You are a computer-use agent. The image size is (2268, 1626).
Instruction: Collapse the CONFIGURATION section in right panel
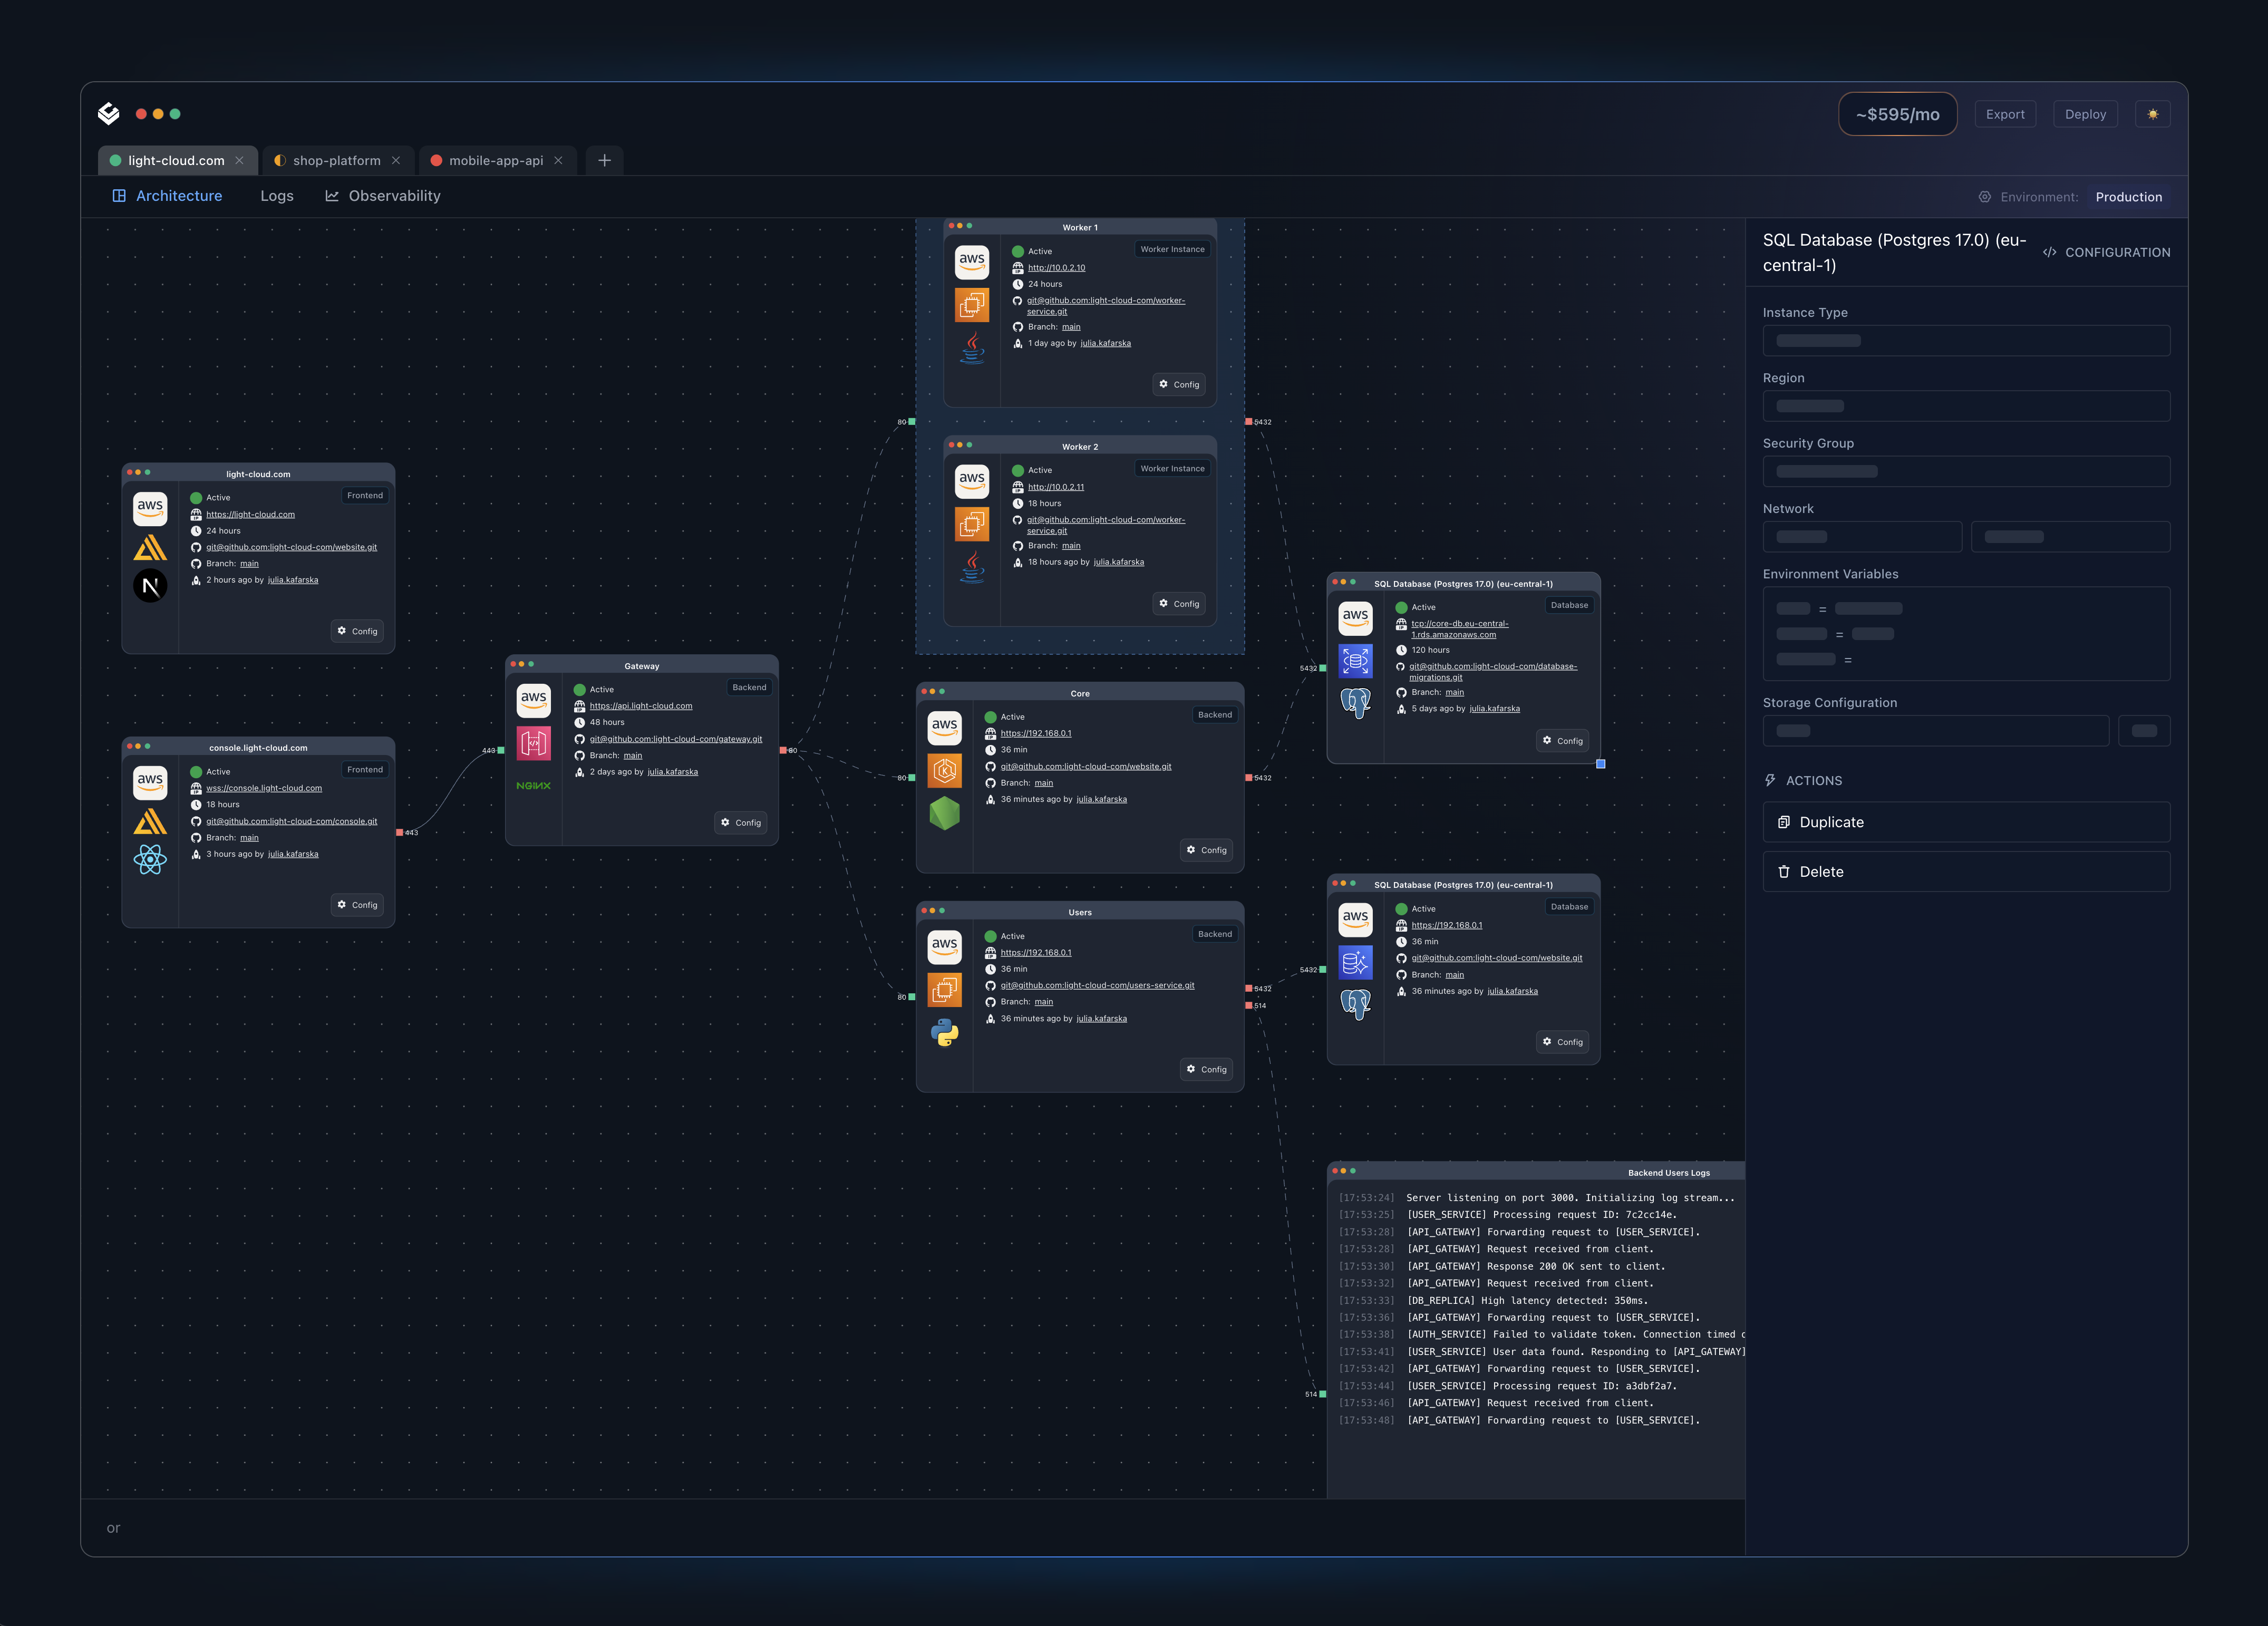[2106, 252]
